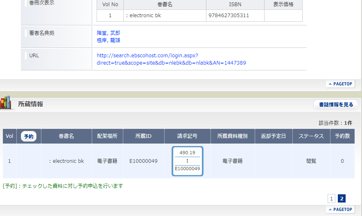Click the 返却予定日 column header
362x216 pixels.
pyautogui.click(x=274, y=136)
